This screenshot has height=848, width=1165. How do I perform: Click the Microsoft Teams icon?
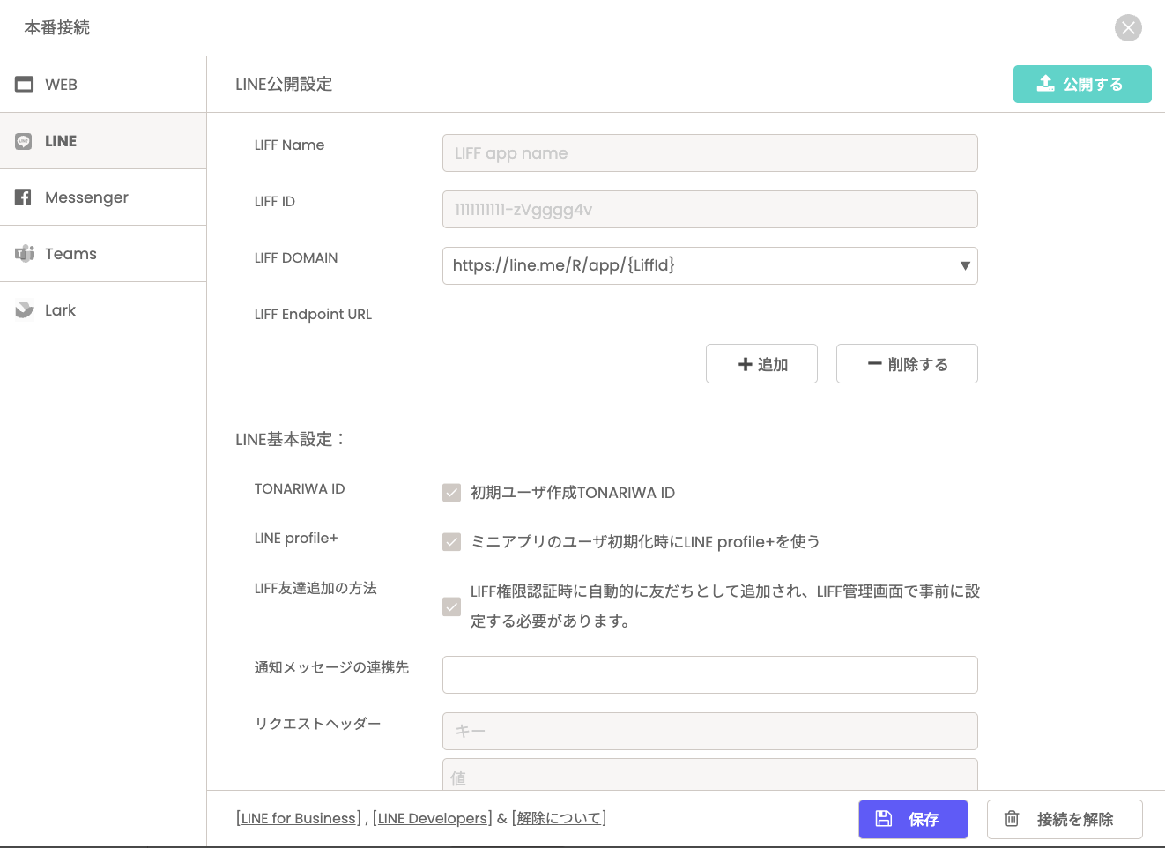click(24, 254)
